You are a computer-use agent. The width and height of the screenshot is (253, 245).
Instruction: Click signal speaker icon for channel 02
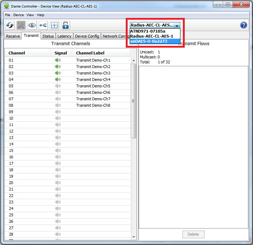tap(57, 67)
